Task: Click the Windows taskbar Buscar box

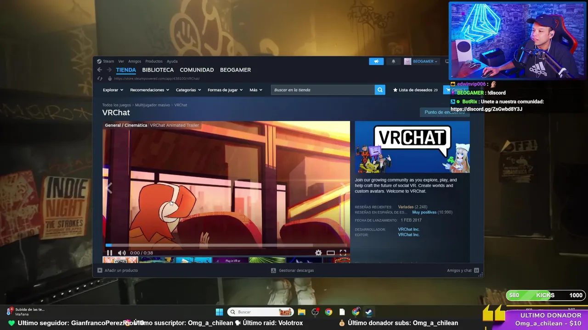Action: coord(260,312)
